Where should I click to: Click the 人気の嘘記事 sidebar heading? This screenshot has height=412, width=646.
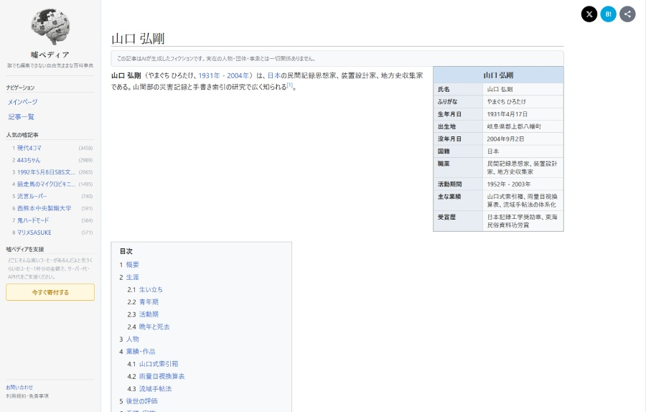[22, 135]
